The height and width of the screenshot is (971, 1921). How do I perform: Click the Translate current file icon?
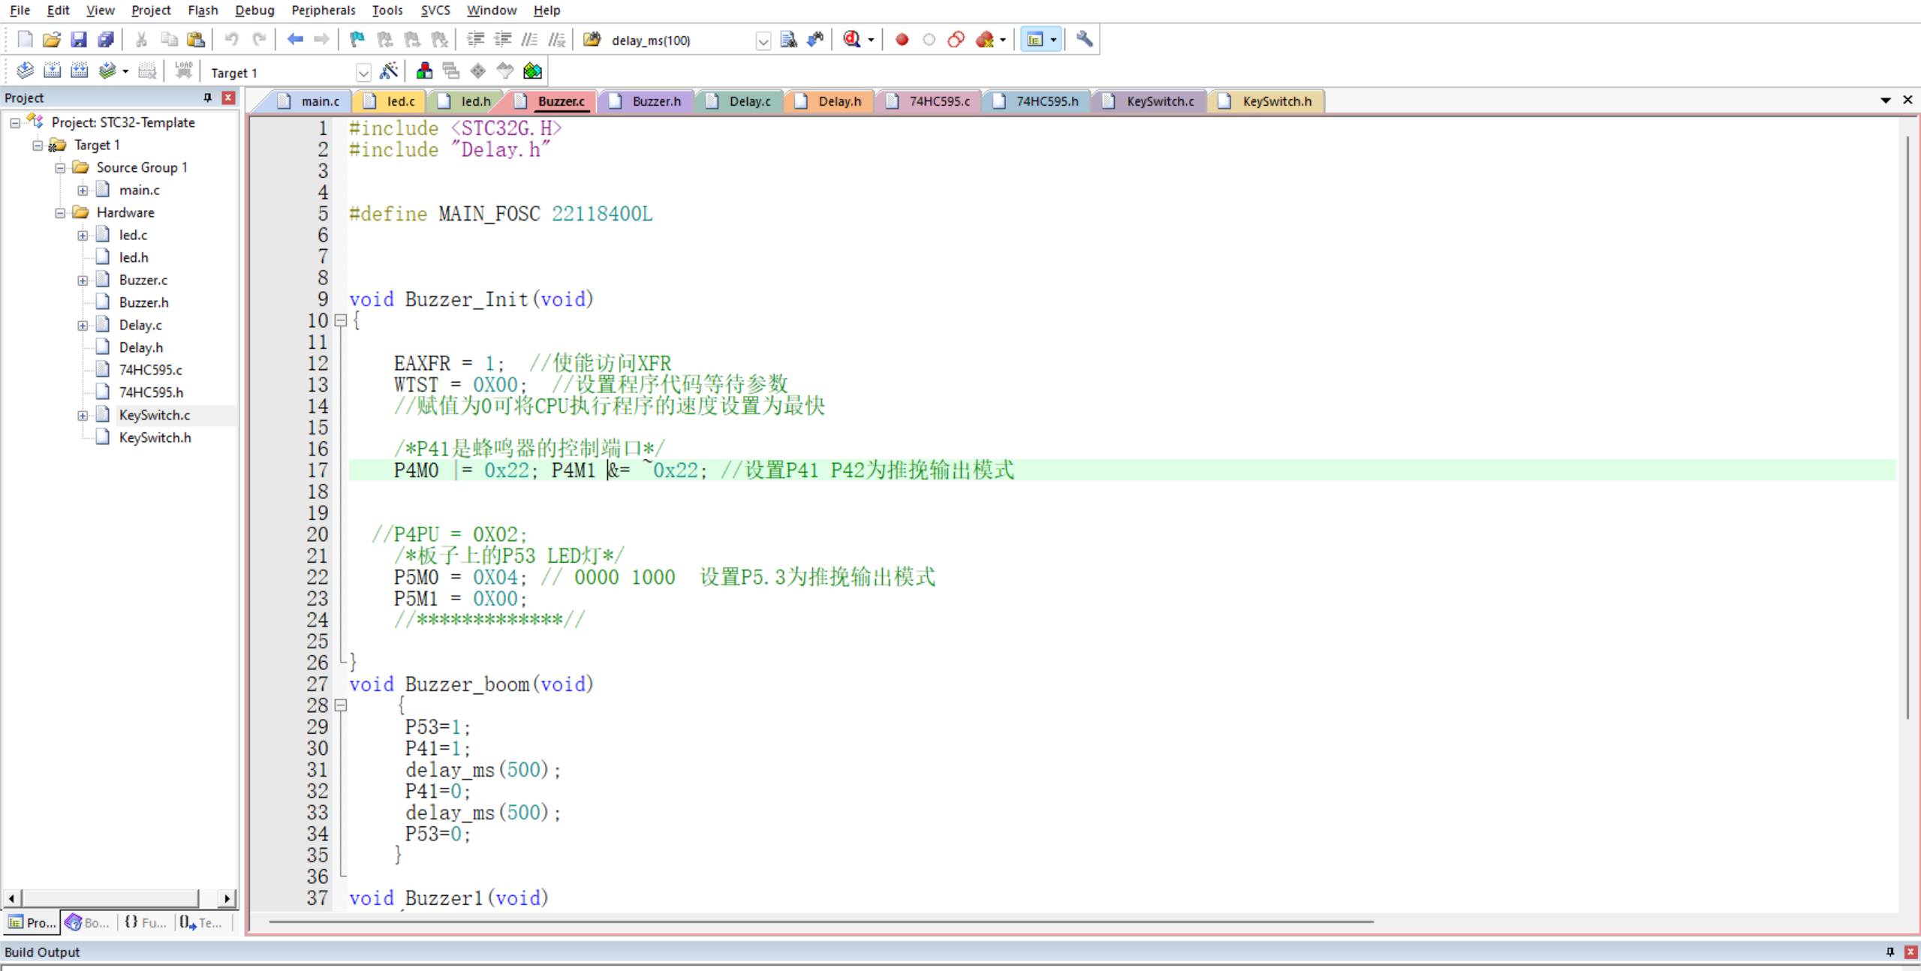coord(25,71)
